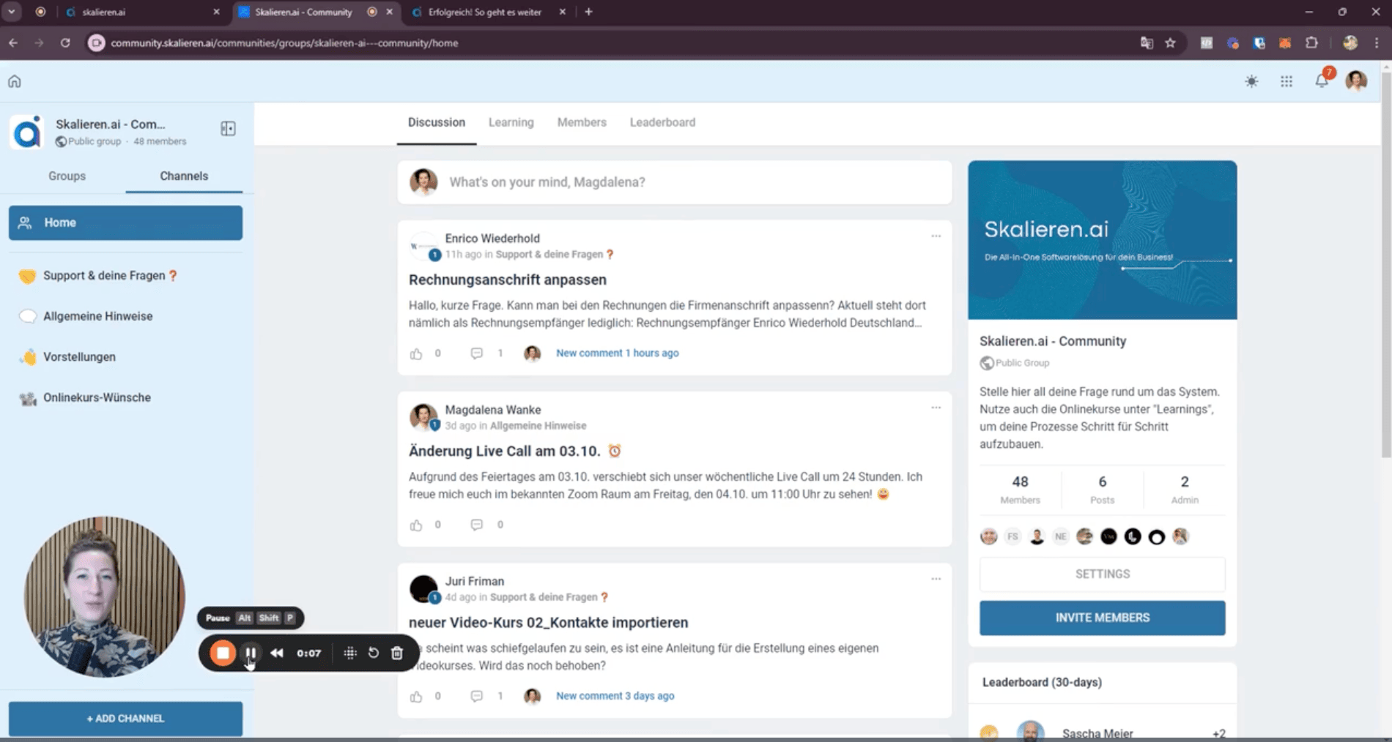Open the apps grid menu
The height and width of the screenshot is (742, 1392).
coord(1287,81)
